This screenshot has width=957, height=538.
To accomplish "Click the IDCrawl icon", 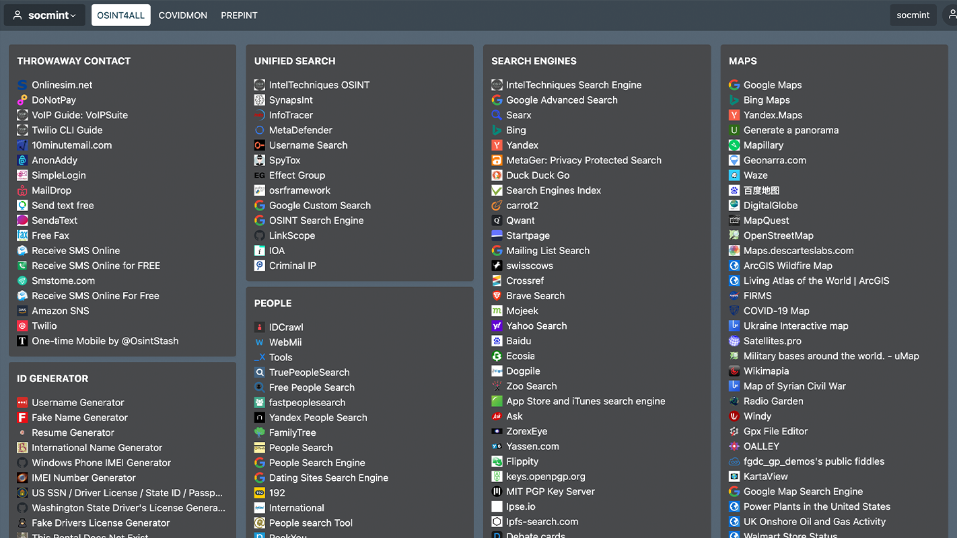I will click(260, 327).
